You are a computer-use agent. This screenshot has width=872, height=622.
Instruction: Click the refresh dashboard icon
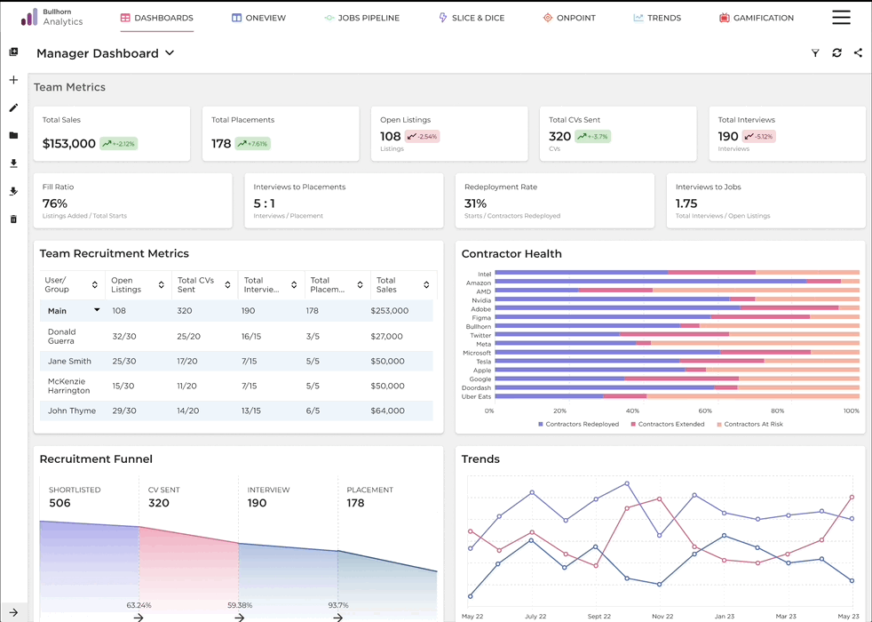pyautogui.click(x=836, y=52)
